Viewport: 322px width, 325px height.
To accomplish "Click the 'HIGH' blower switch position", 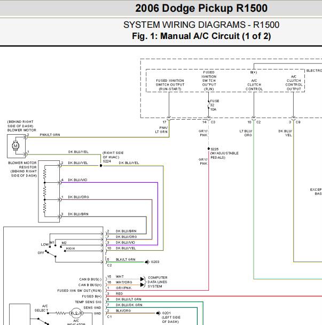I will (x=70, y=249).
